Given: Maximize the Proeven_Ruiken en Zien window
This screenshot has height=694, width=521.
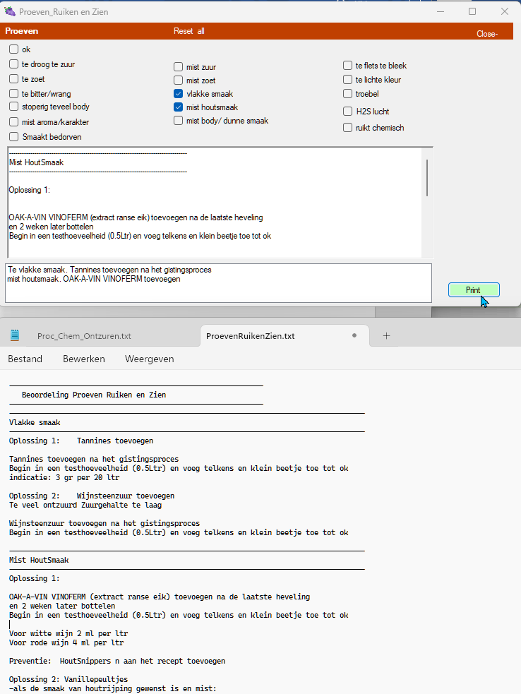Looking at the screenshot, I should click(472, 11).
